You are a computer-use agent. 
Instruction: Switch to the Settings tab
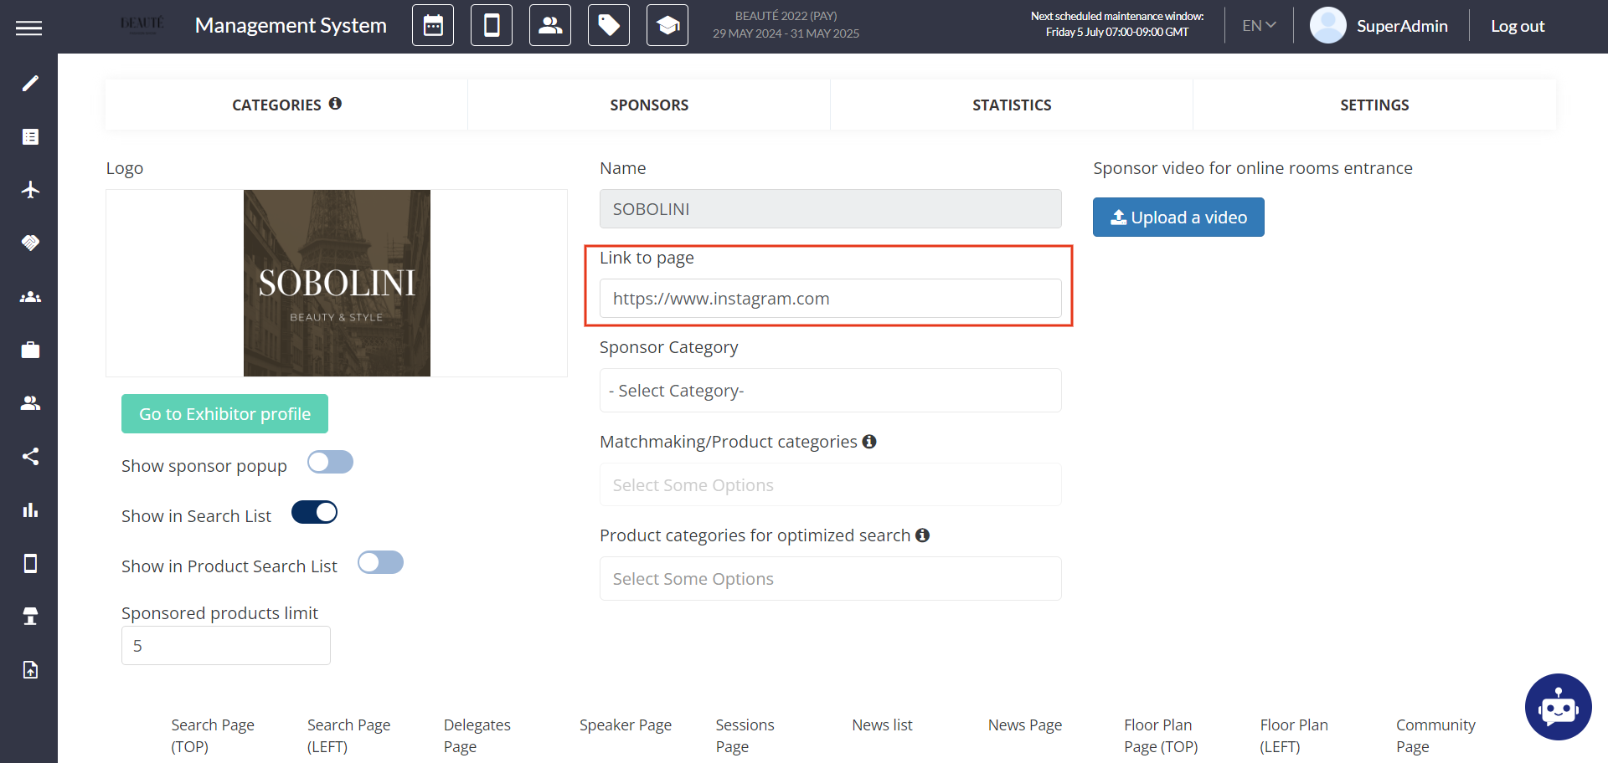[x=1374, y=105]
